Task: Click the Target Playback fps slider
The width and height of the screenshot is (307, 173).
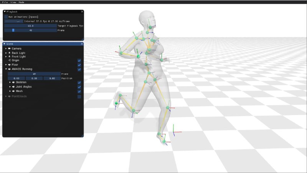Action: [31, 26]
